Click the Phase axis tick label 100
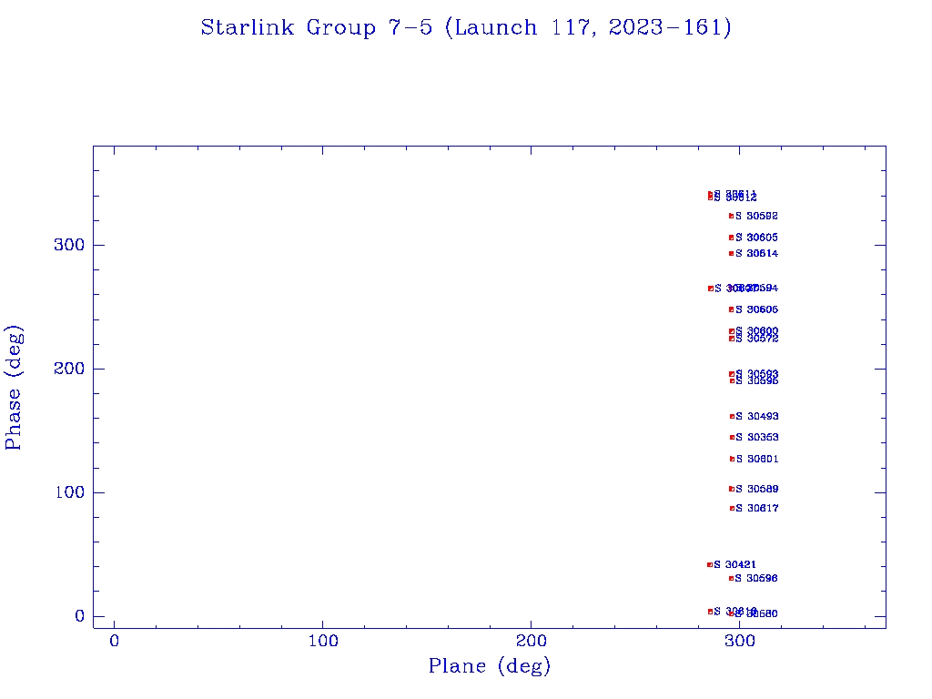Viewport: 932px width, 699px height. 69,492
